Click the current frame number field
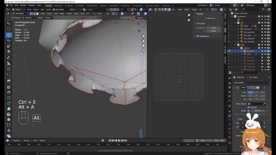Screen dimensions: 276x155 pyautogui.click(x=189, y=141)
